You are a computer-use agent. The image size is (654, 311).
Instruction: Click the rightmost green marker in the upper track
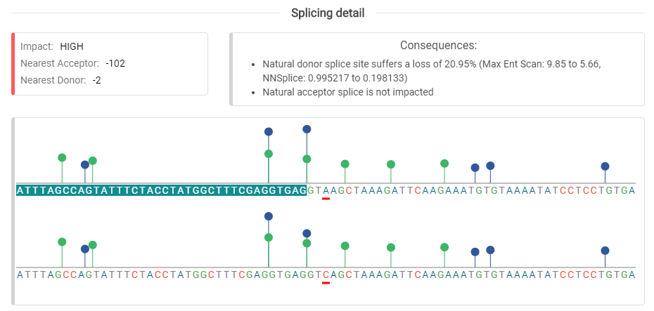444,163
